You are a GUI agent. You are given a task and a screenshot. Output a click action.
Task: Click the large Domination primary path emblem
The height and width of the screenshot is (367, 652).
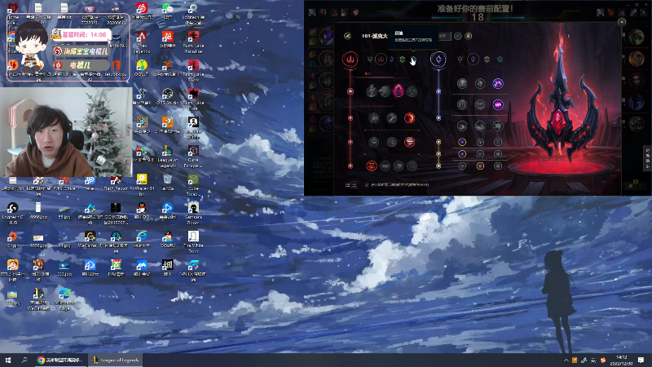[x=350, y=59]
